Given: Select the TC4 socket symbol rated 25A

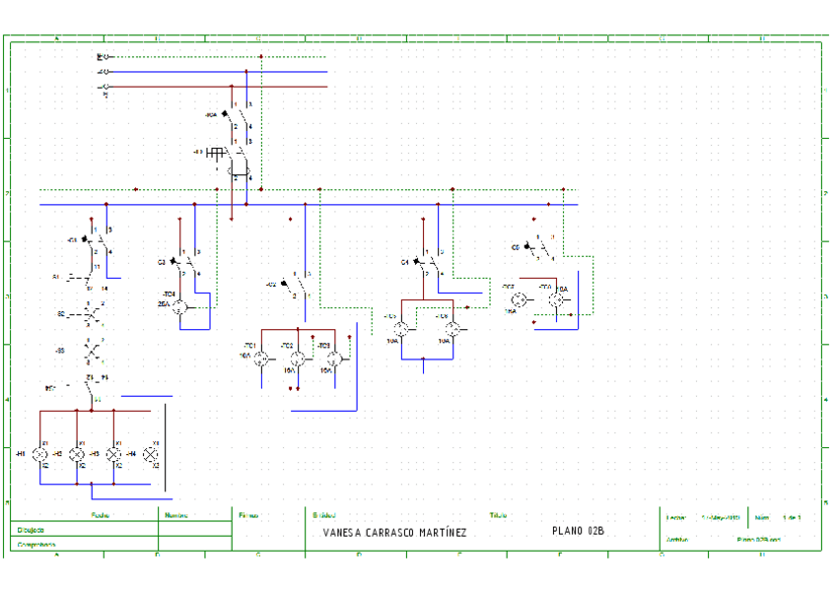Looking at the screenshot, I should (180, 307).
